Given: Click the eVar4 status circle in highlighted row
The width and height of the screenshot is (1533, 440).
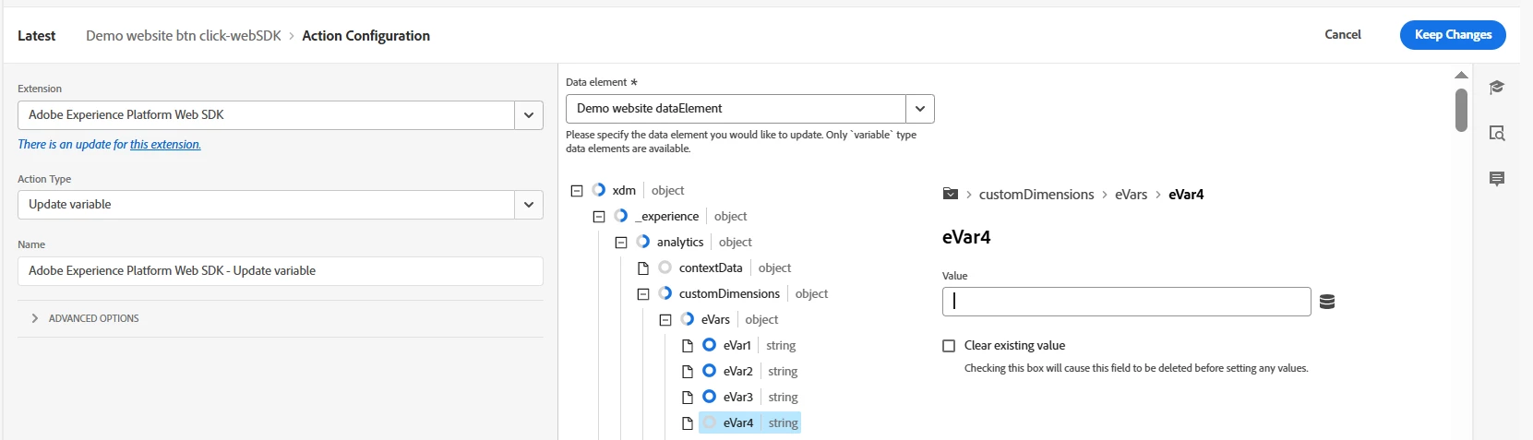Looking at the screenshot, I should [x=710, y=422].
